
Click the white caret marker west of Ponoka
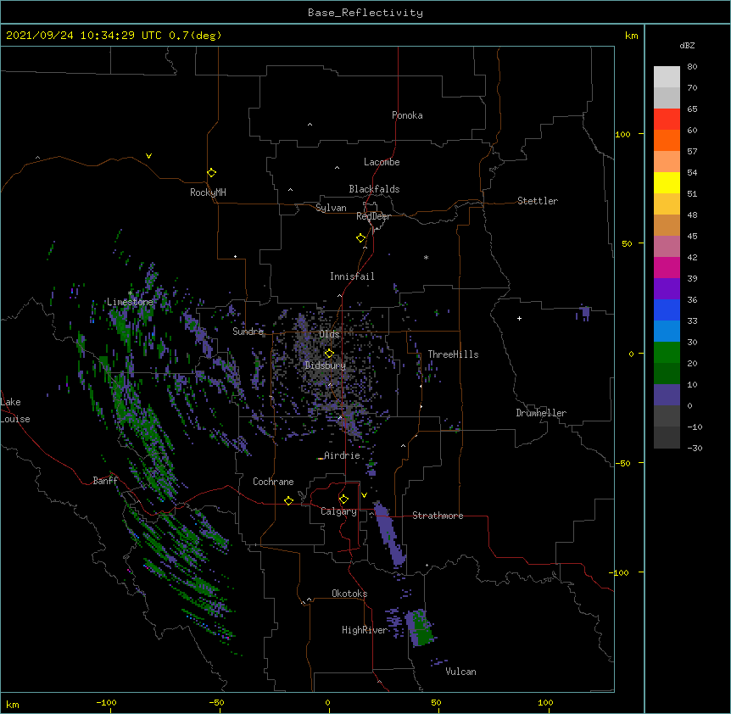point(310,125)
